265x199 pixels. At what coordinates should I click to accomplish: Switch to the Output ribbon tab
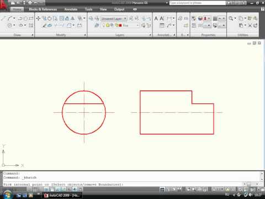pyautogui.click(x=119, y=9)
